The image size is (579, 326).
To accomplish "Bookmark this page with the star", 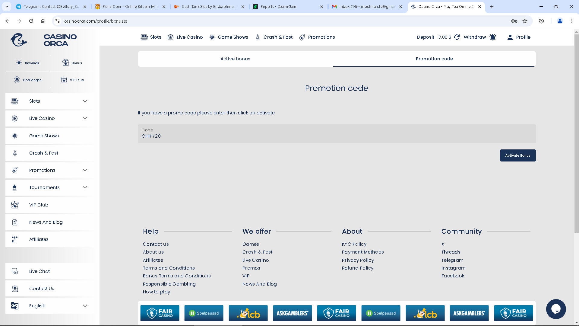I will 525,21.
